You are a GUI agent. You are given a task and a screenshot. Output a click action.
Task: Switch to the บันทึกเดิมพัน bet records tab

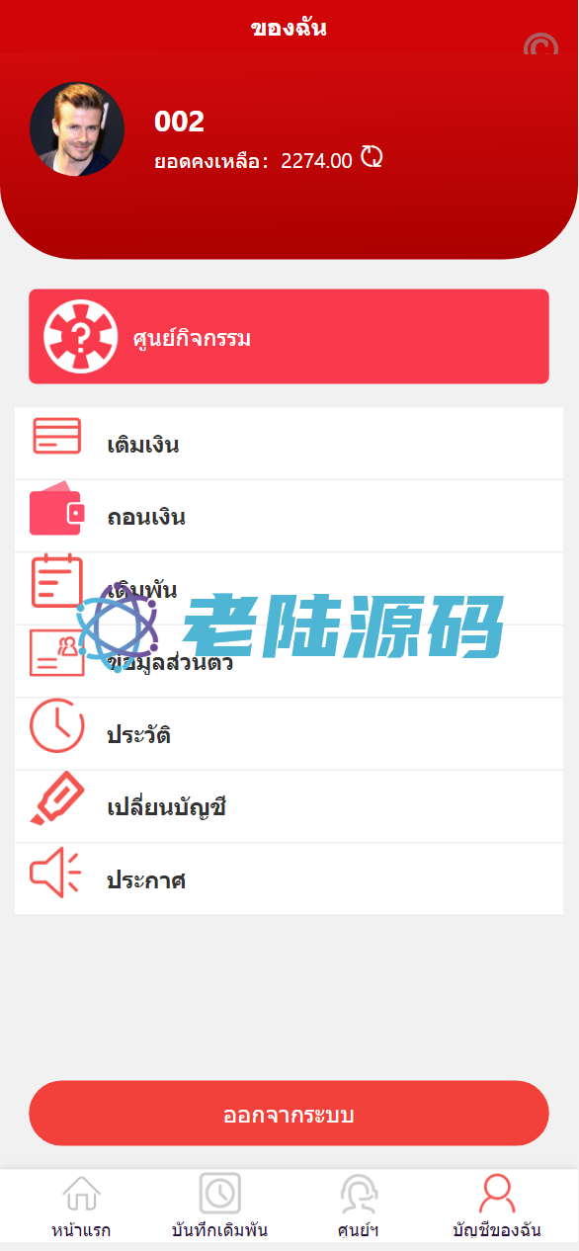pos(219,1206)
